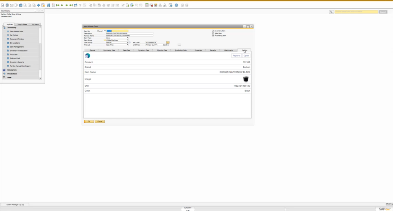Open Perfion Manual Item Import menu entry
Viewport: 393px width, 211px height.
click(x=20, y=66)
